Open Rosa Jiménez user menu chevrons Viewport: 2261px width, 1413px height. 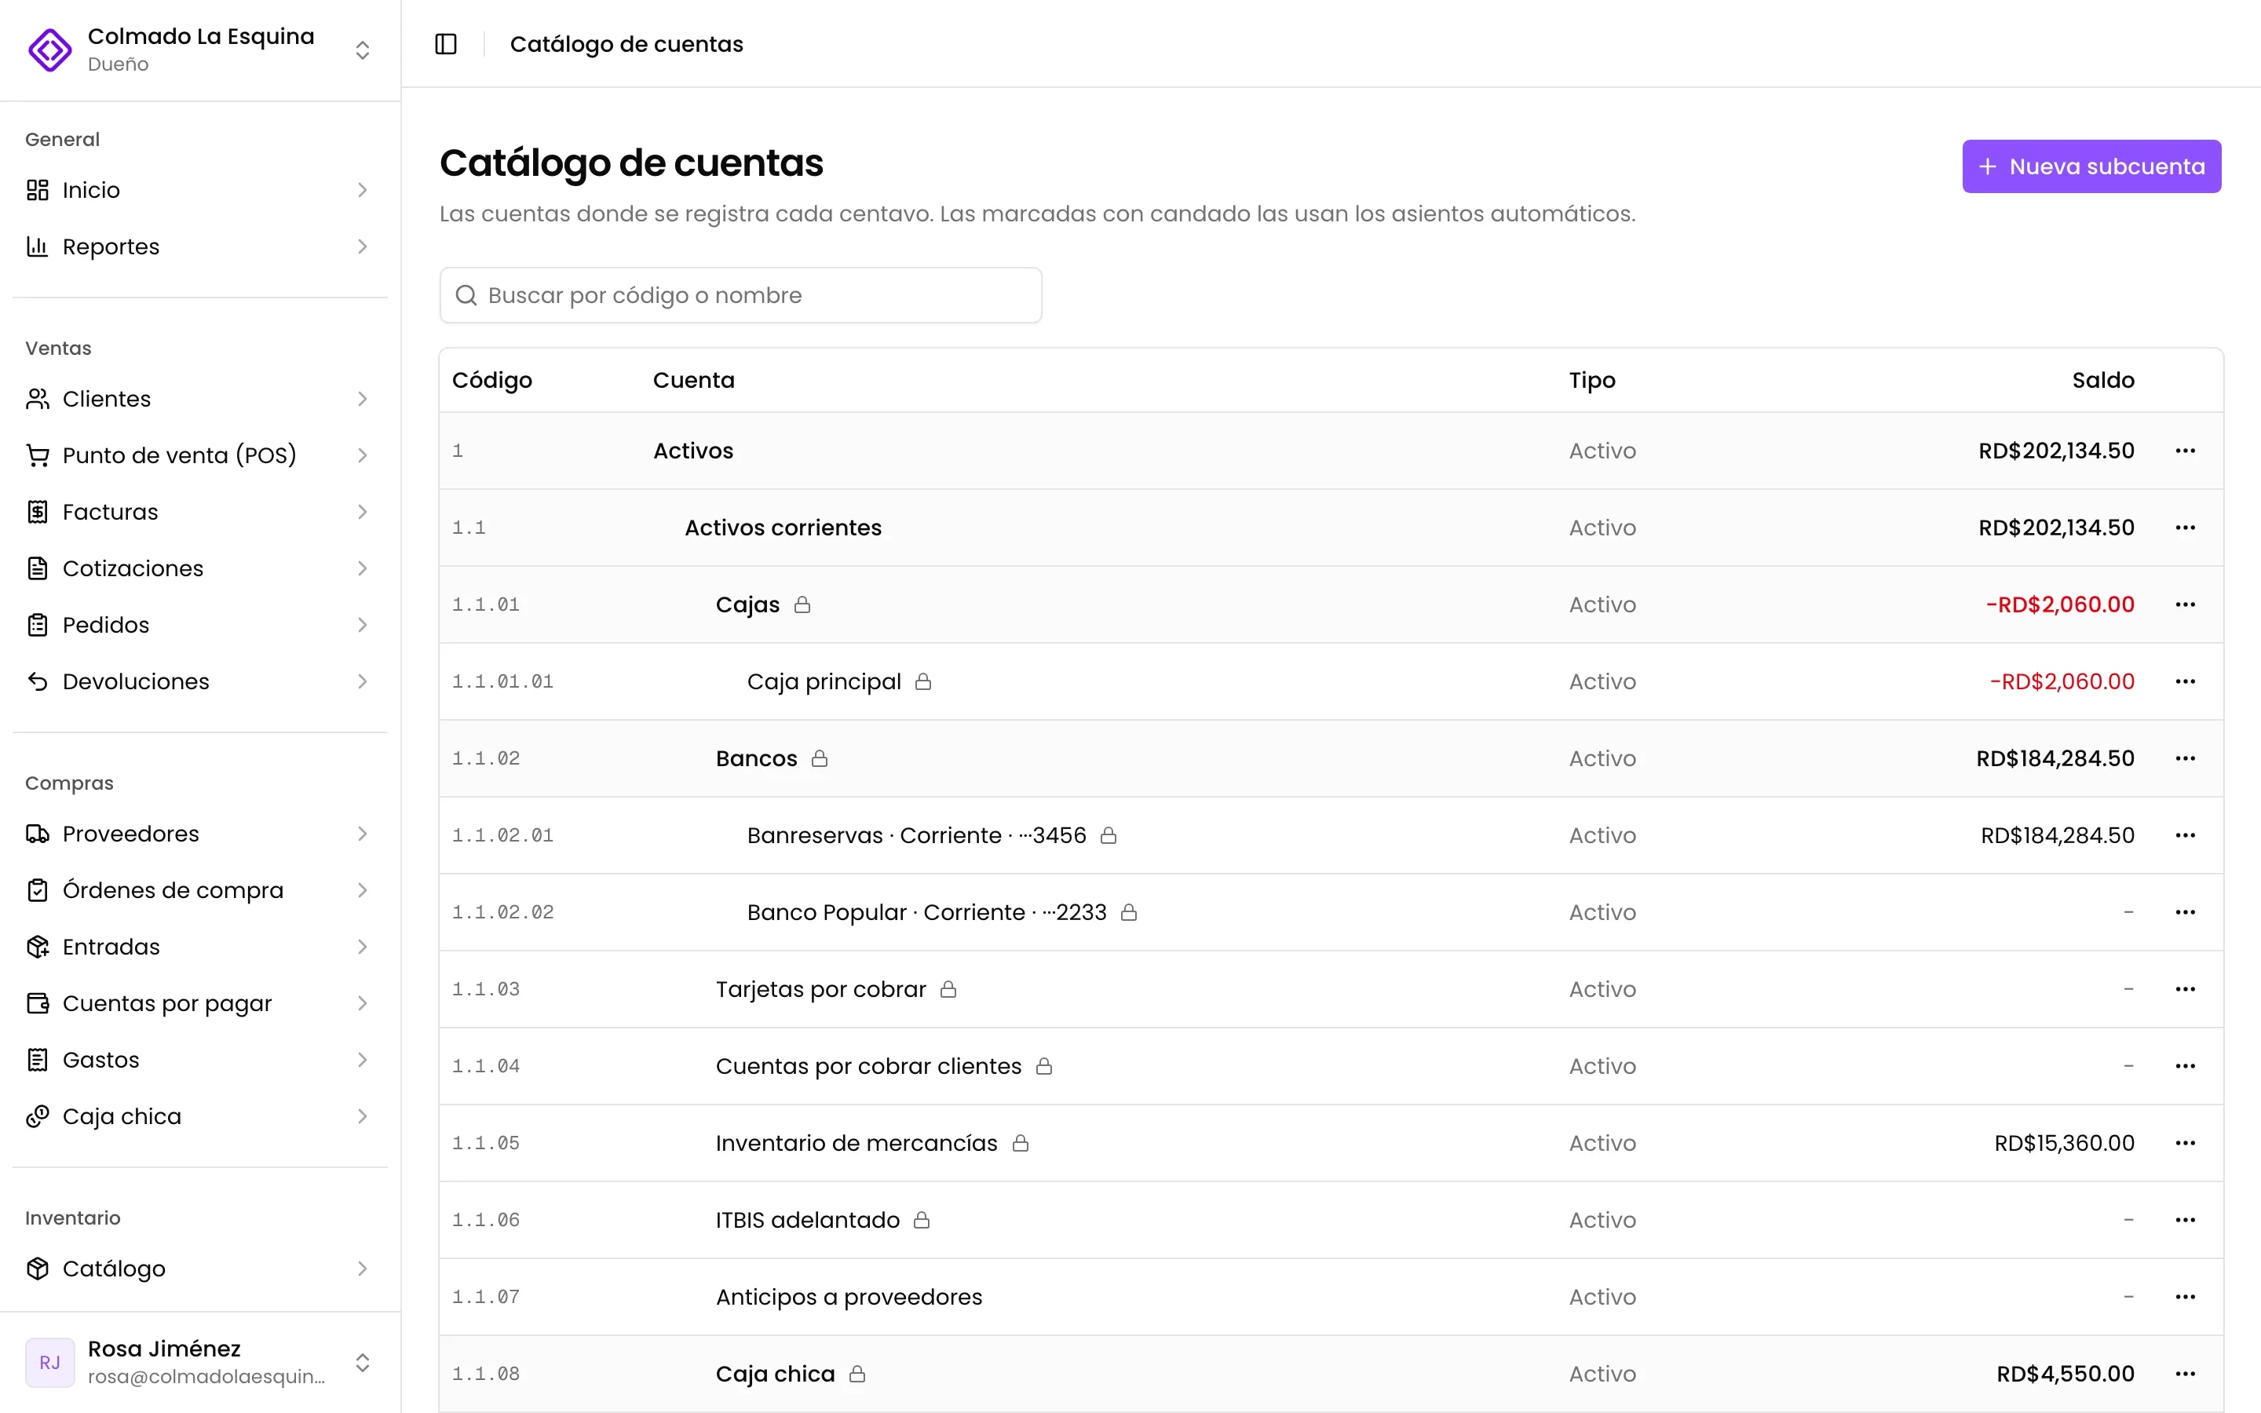point(363,1363)
